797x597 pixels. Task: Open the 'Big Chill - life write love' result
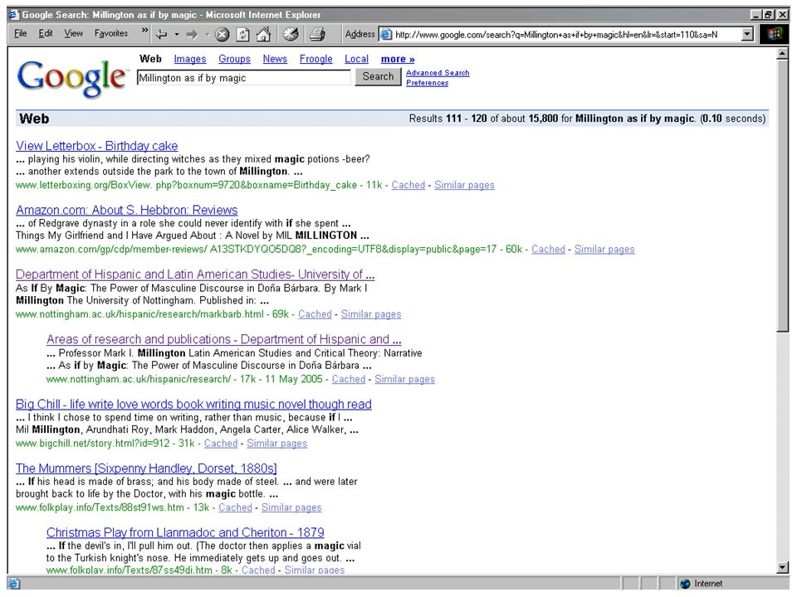tap(193, 404)
